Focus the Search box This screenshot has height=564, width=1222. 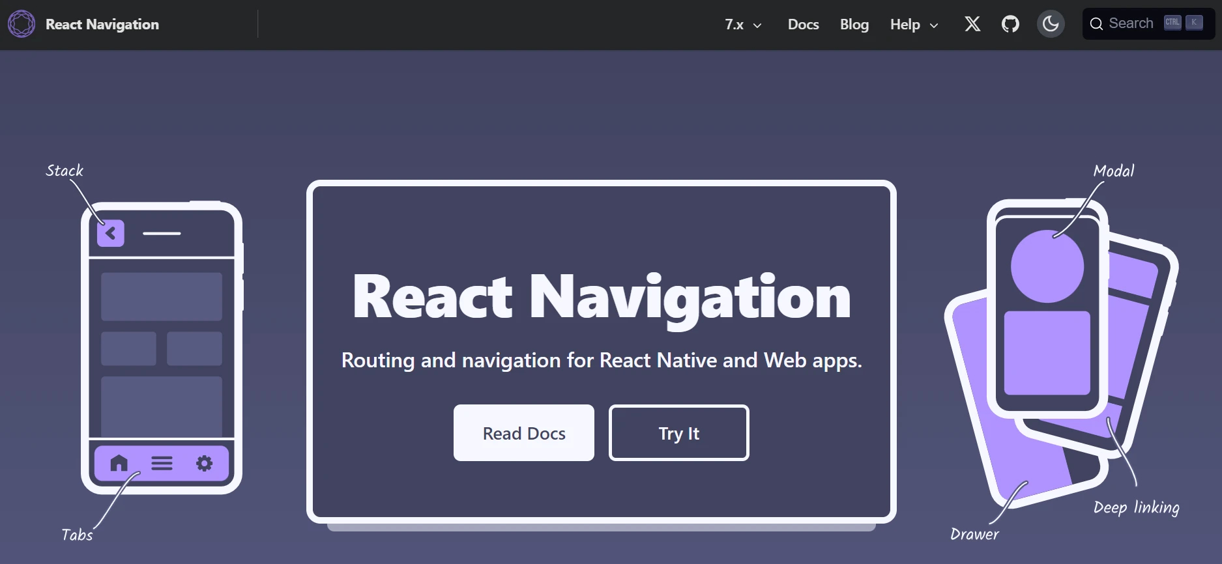pyautogui.click(x=1148, y=24)
